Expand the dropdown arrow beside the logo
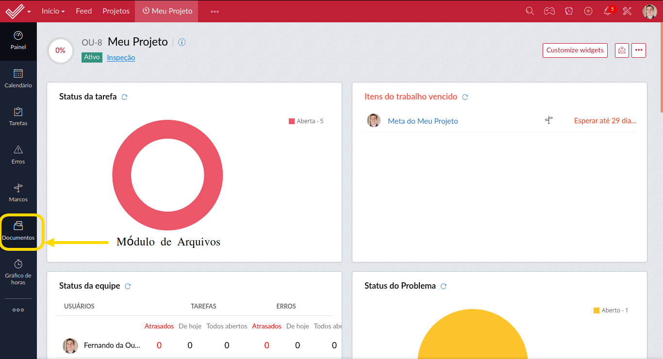The height and width of the screenshot is (359, 663). (29, 12)
